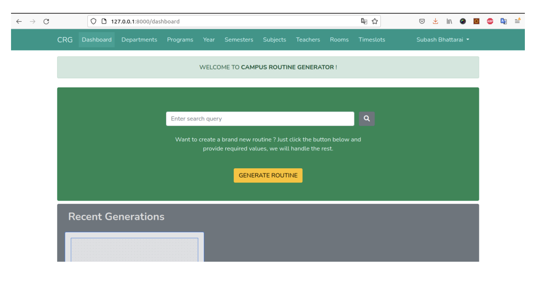Go to the Departments nav item
The image size is (552, 287).
(x=139, y=40)
